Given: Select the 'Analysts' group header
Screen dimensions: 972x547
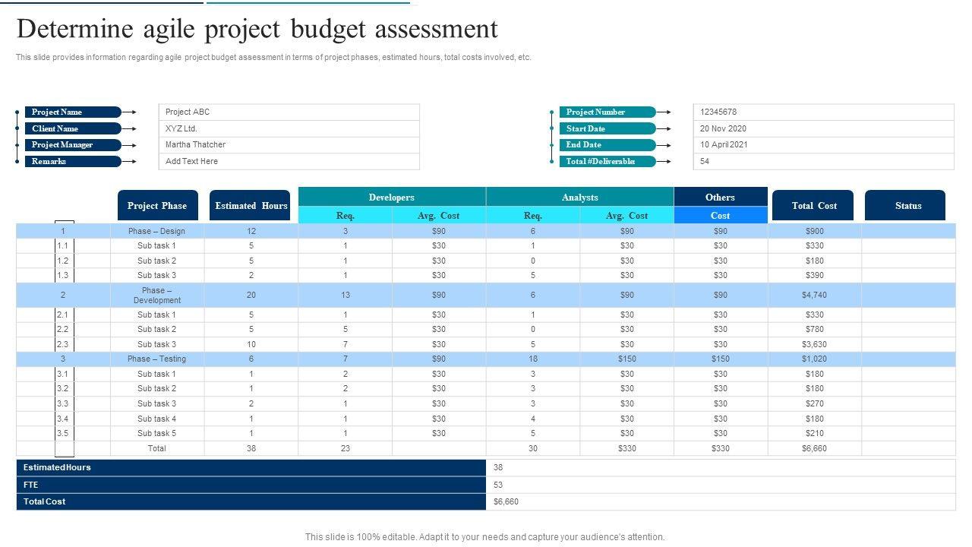Looking at the screenshot, I should pos(580,197).
